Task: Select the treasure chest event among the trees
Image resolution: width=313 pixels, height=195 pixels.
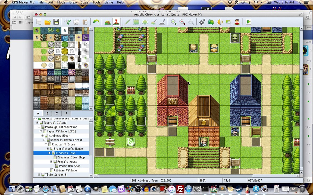Action: pos(131,90)
